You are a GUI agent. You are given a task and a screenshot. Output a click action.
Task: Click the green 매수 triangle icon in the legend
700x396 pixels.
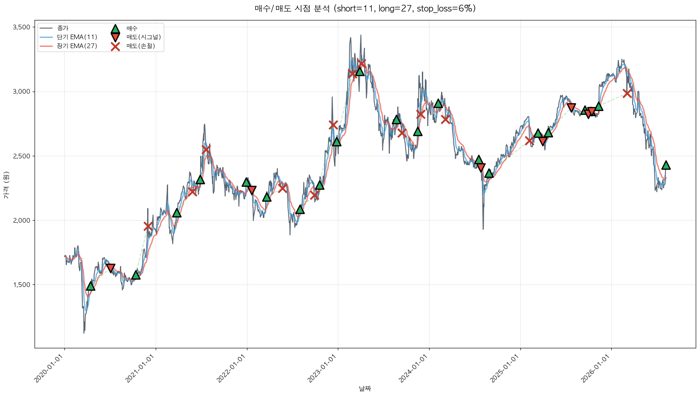115,29
